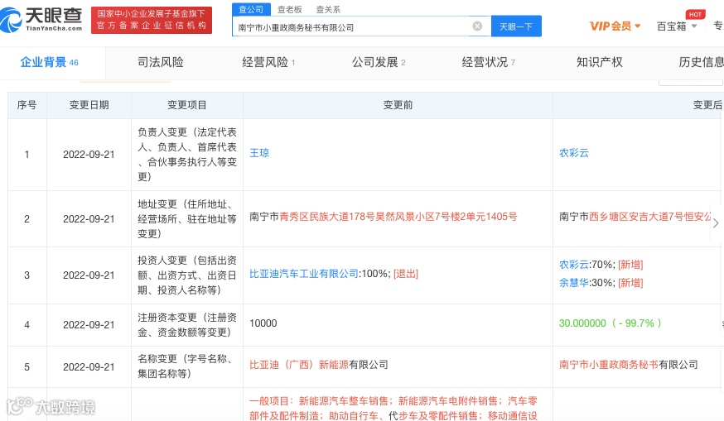Click the 变更日期 column header
724x421 pixels.
tap(89, 105)
